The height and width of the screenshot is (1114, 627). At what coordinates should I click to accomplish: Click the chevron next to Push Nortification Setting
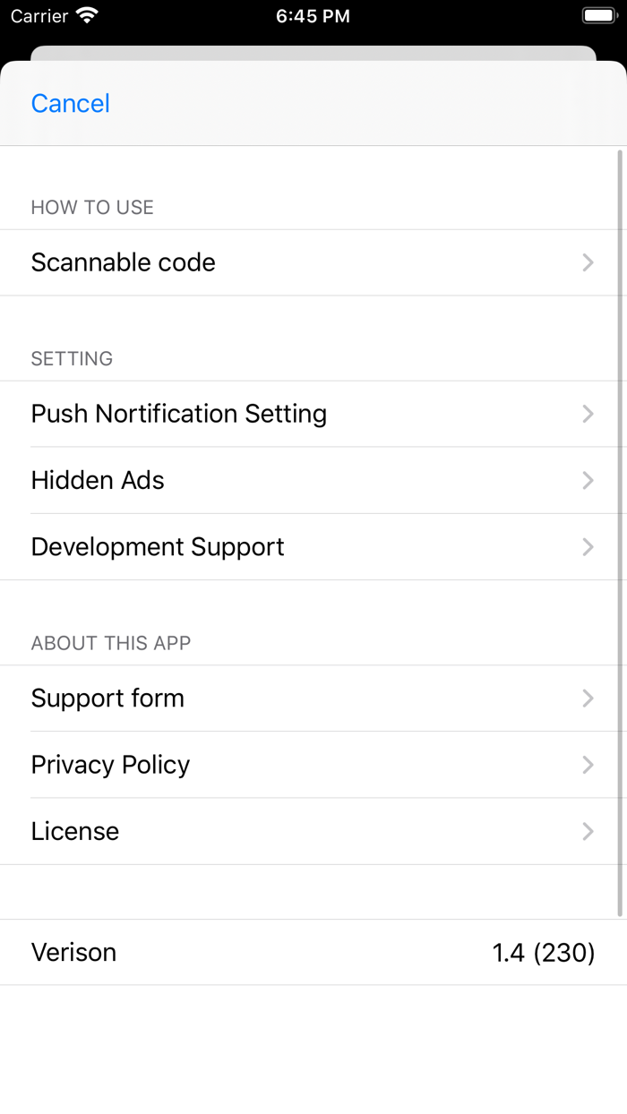(588, 414)
